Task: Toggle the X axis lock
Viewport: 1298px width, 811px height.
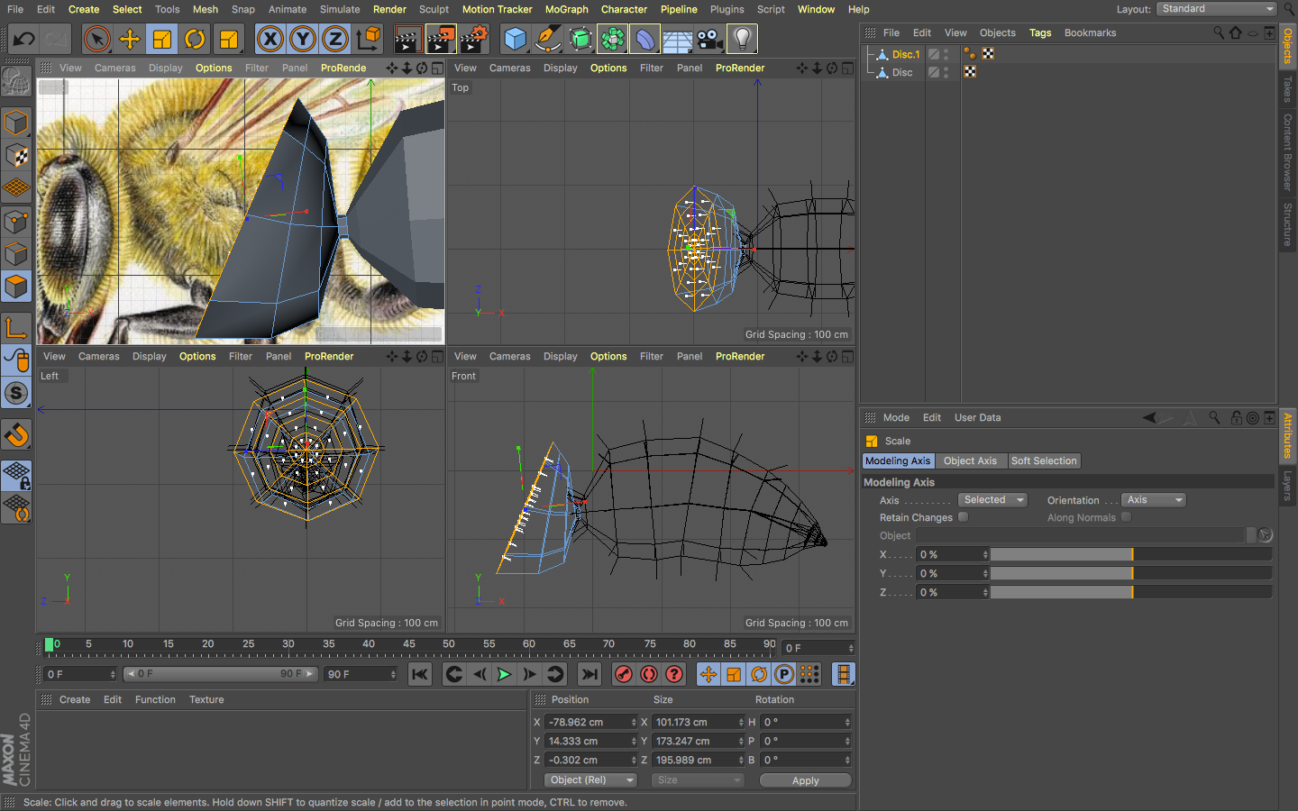Action: (270, 39)
